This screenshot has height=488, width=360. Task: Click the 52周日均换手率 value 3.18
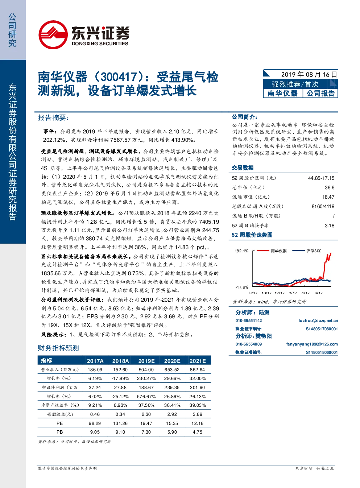(x=330, y=226)
